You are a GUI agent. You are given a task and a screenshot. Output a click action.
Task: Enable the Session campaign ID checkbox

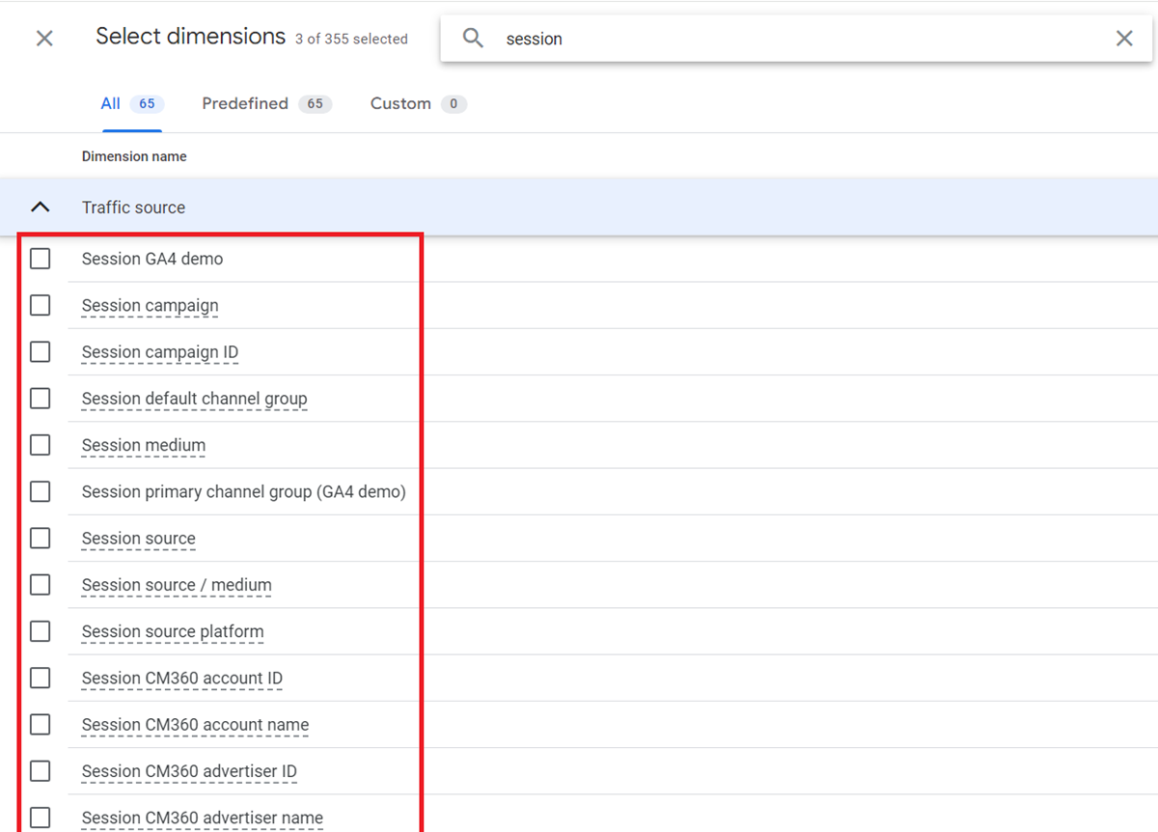(x=40, y=352)
